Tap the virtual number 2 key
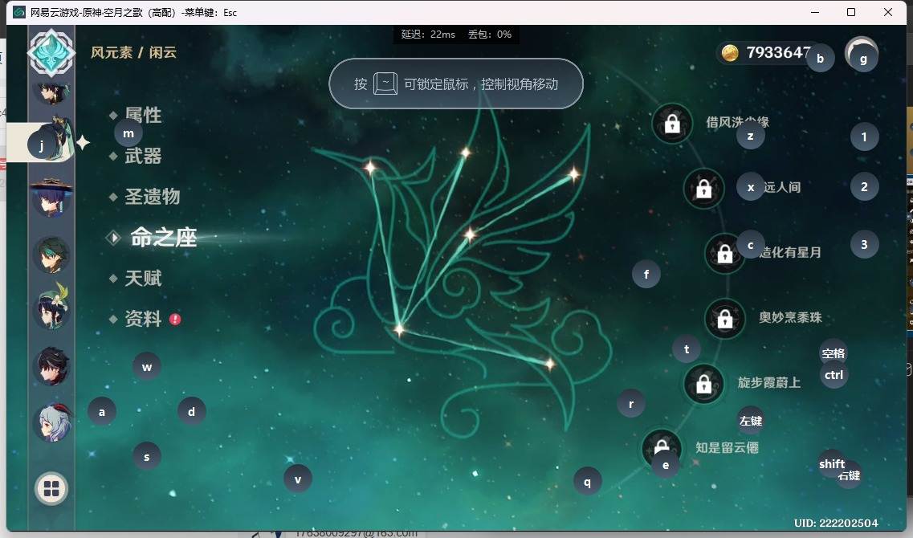Viewport: 913px width, 538px height. click(864, 187)
